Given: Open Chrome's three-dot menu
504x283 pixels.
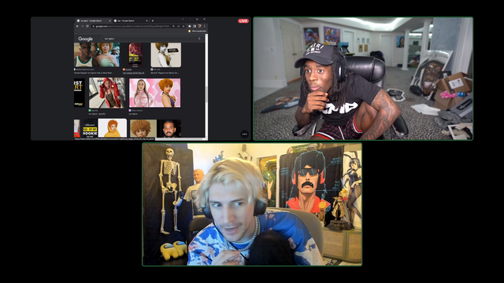Looking at the screenshot, I should [205, 26].
